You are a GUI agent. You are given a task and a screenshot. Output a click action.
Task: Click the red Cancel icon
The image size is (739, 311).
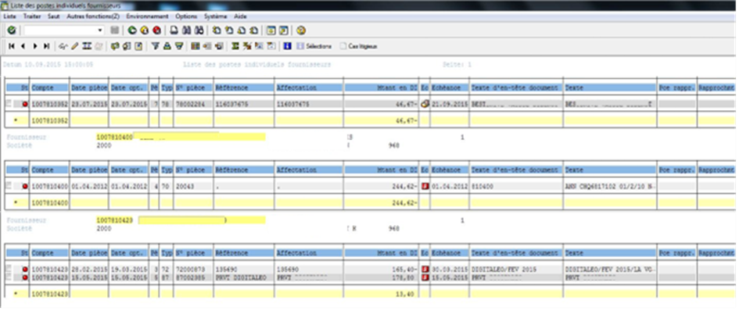tap(157, 30)
